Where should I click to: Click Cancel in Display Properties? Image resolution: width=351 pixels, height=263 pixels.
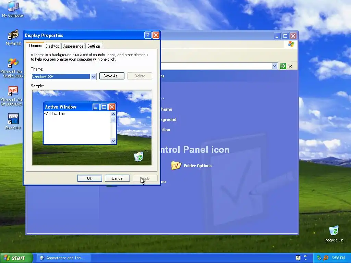point(118,178)
